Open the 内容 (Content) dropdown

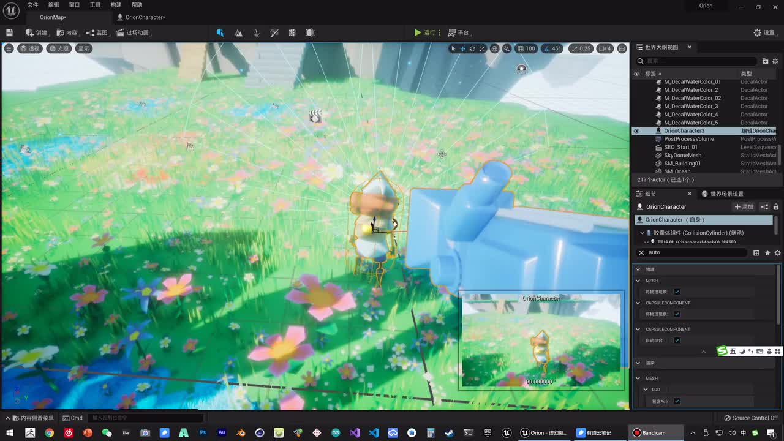67,32
